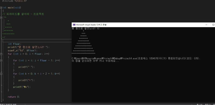
Task: Open the debug console window icon menu
Action: (74, 25)
